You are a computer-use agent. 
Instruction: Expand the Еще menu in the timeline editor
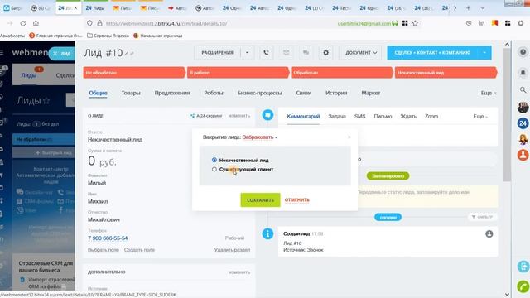pos(480,116)
